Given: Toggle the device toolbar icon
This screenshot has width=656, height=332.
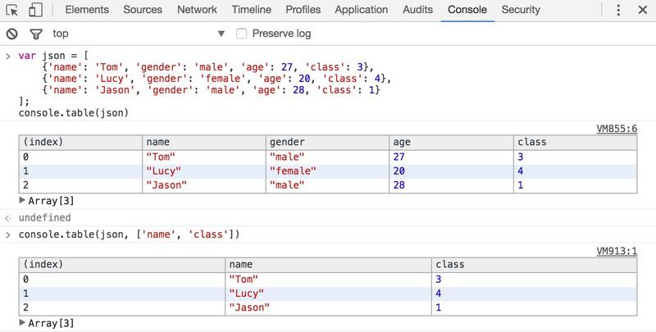Looking at the screenshot, I should point(35,10).
